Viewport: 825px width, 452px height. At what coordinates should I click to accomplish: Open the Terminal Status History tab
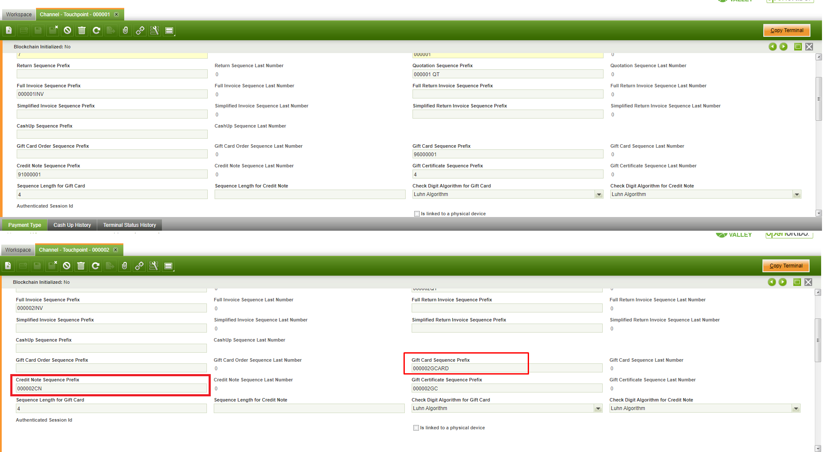pos(130,225)
